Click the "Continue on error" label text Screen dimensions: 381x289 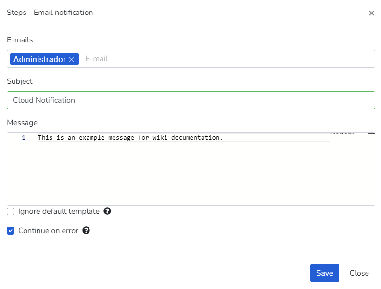[48, 231]
